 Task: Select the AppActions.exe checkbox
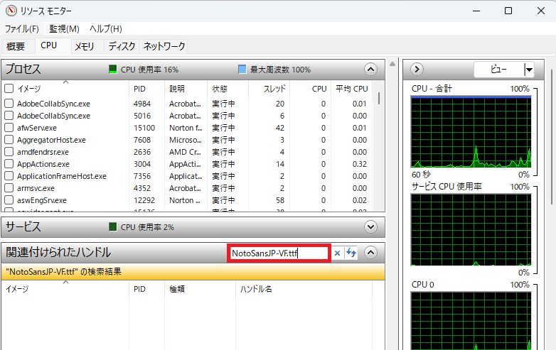pyautogui.click(x=9, y=164)
